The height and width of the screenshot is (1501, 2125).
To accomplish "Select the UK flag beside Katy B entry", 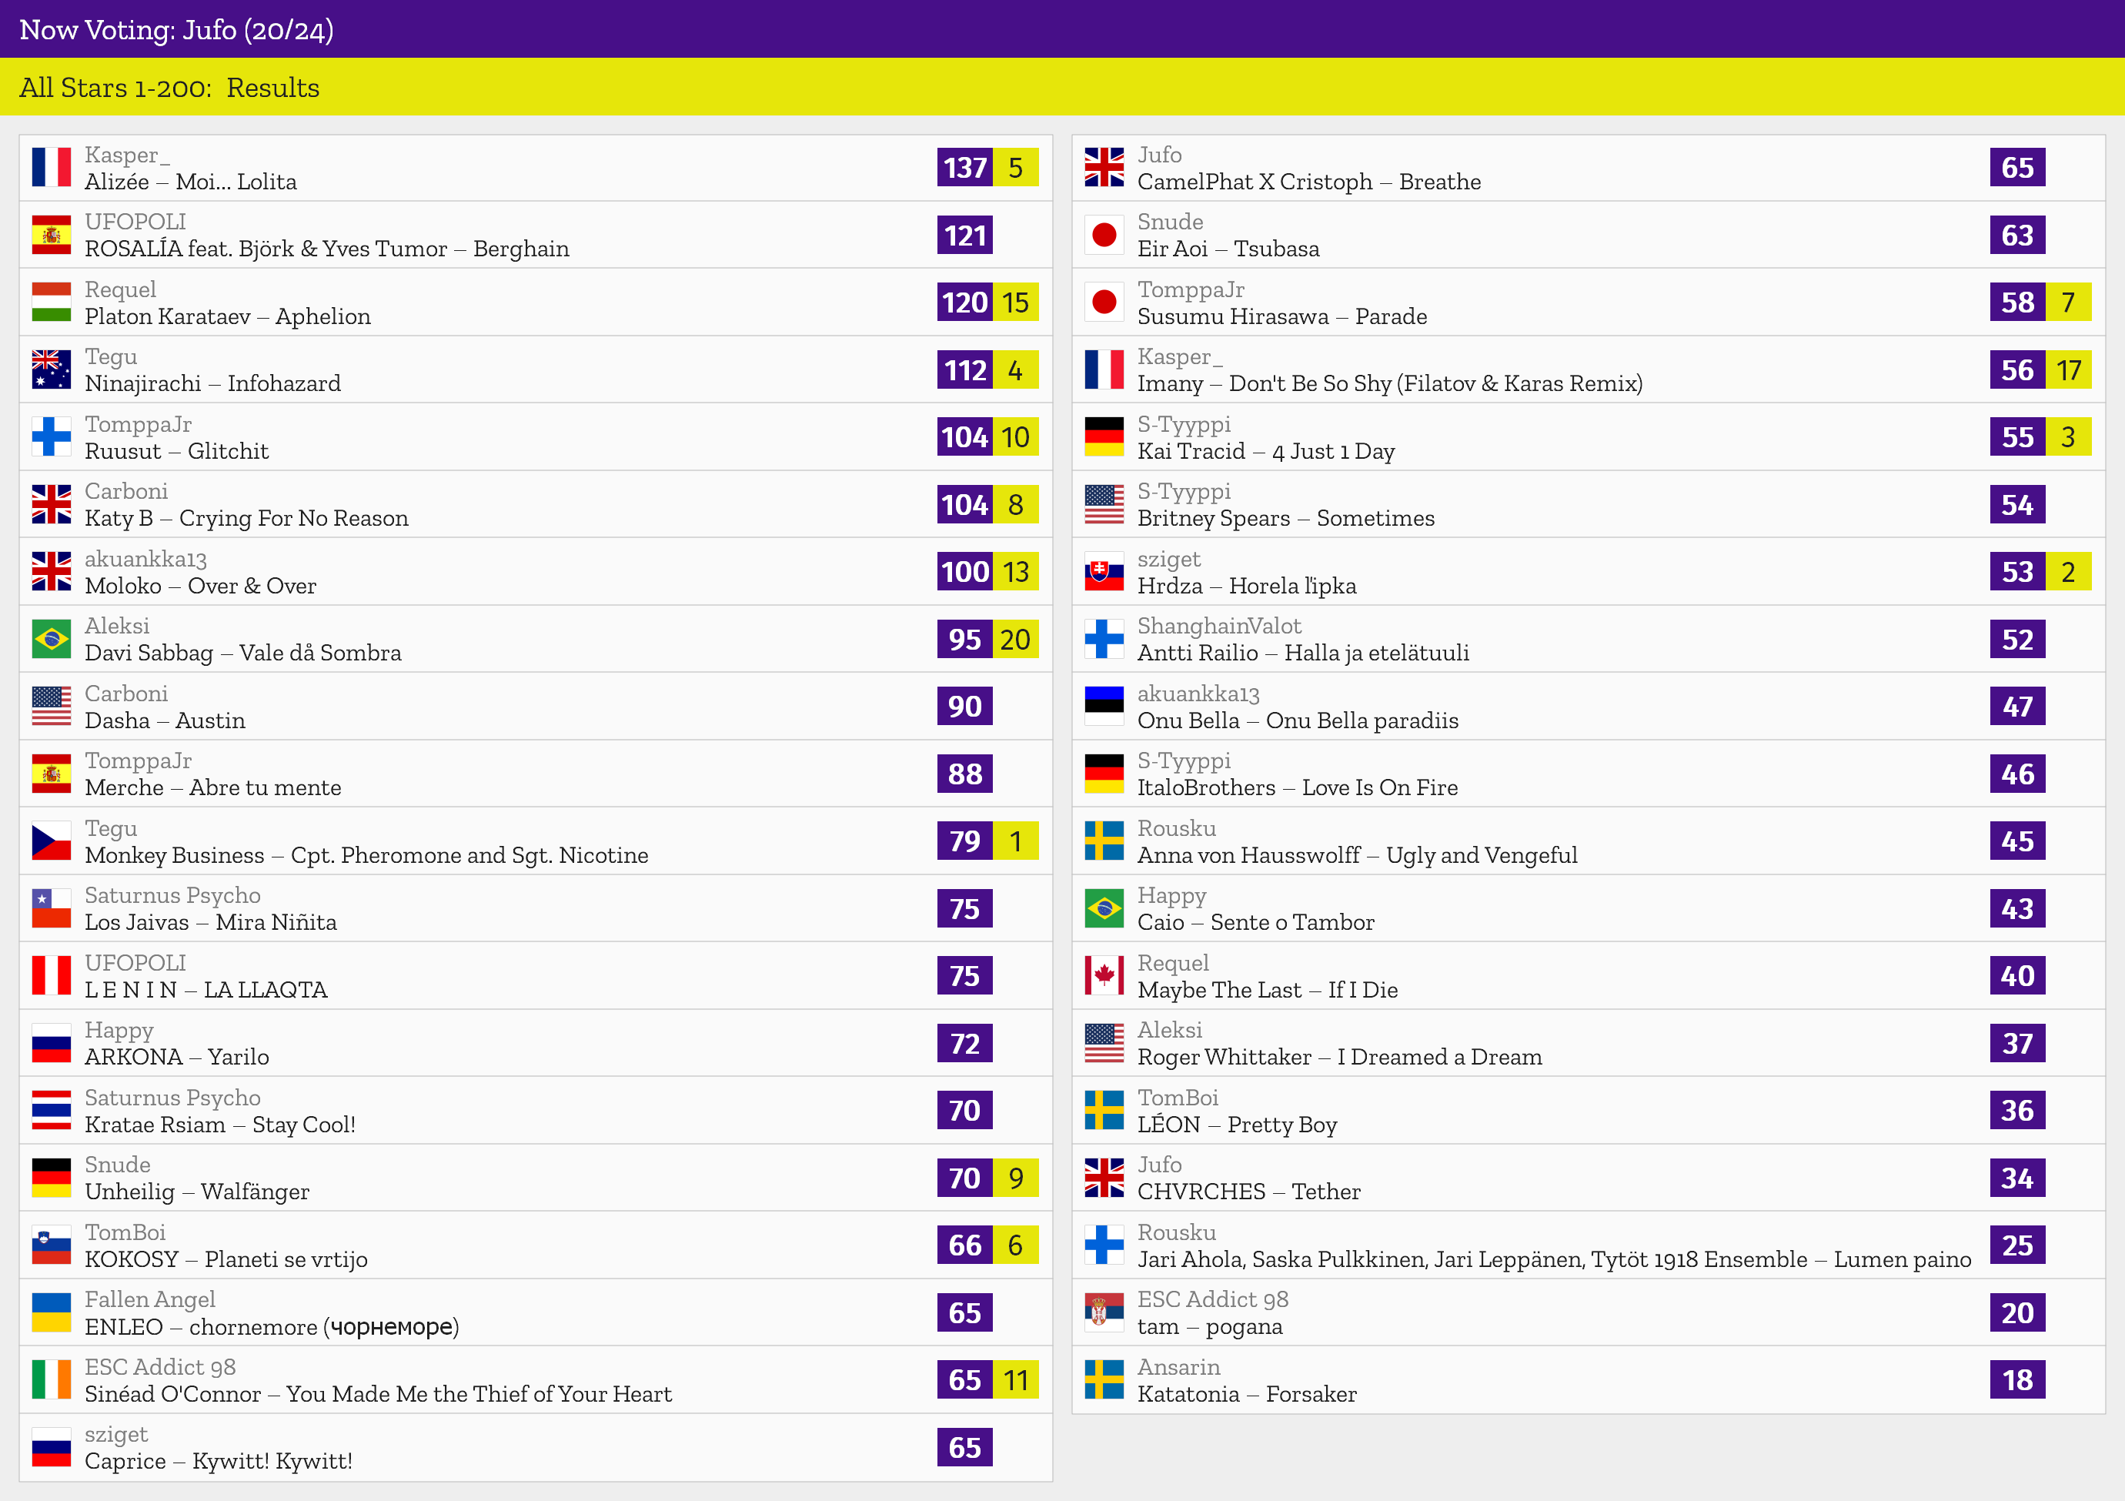I will 51,504.
